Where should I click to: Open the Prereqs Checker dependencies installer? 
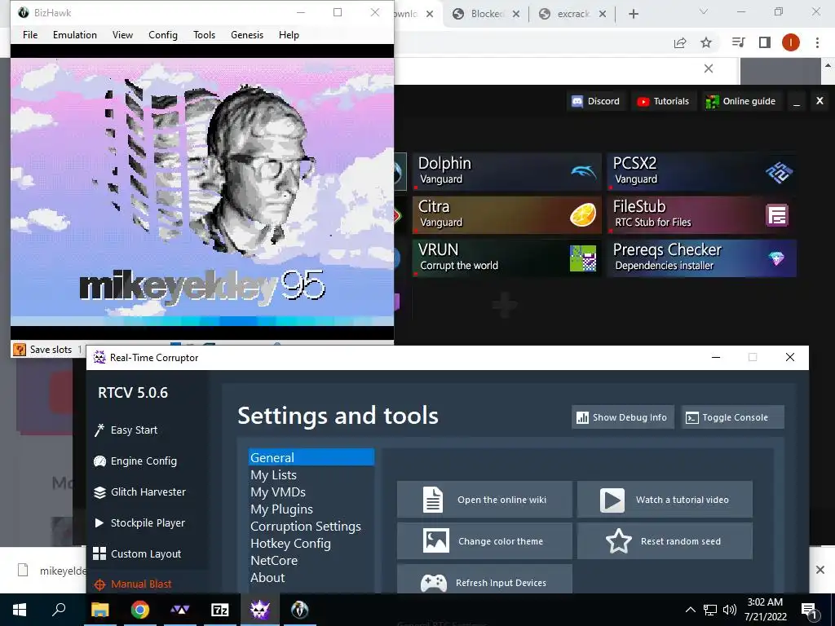(702, 258)
